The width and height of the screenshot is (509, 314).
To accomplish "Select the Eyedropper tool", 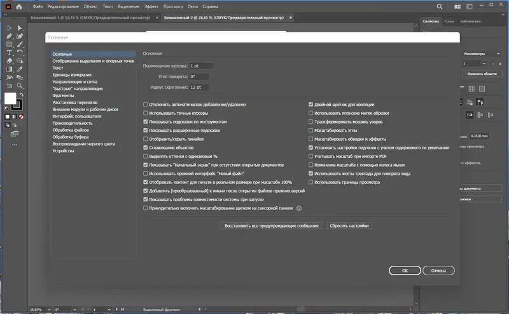I will pos(20,69).
